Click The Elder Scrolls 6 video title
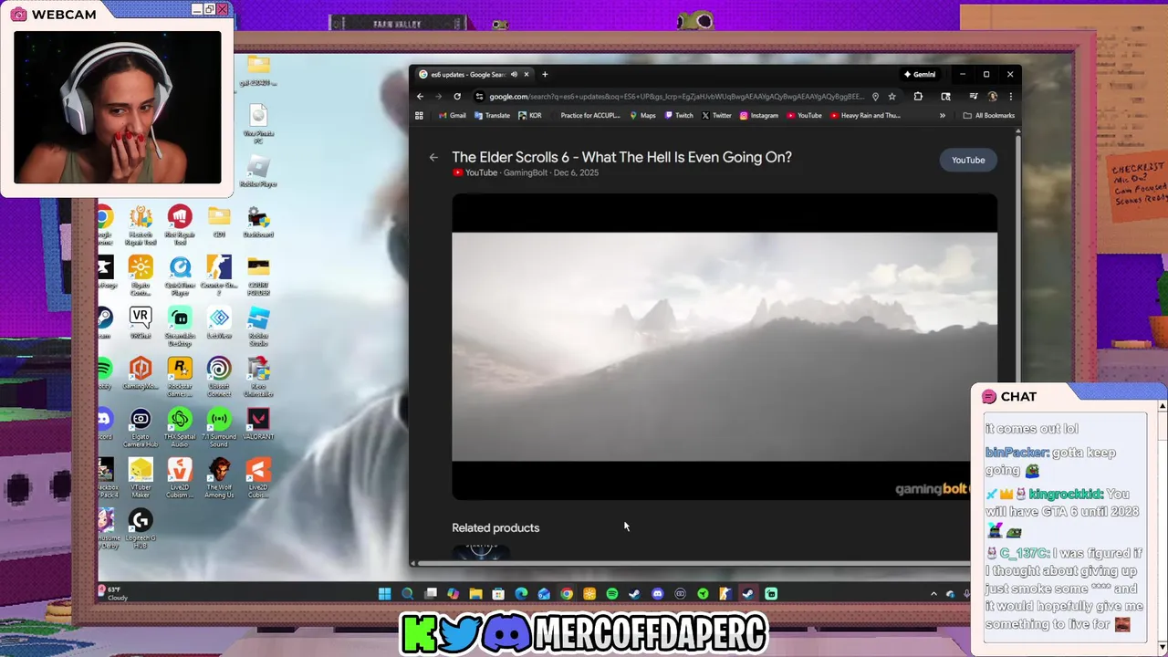Screen dimensions: 1168x657 point(621,157)
